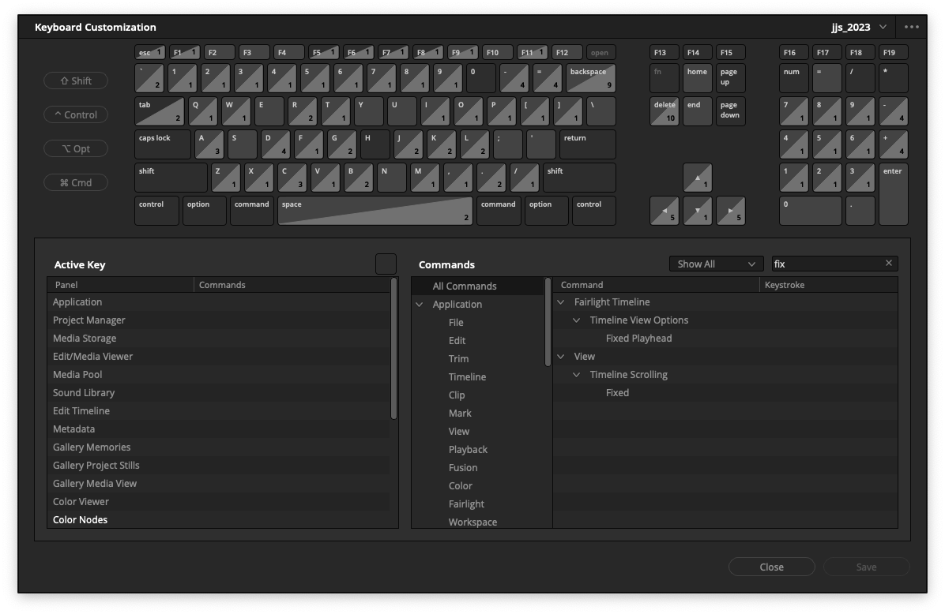Clear the search field with the X icon
The image size is (945, 614).
pyautogui.click(x=888, y=263)
